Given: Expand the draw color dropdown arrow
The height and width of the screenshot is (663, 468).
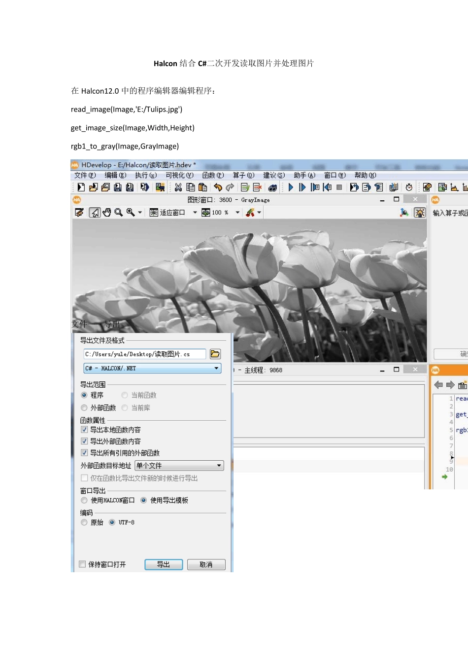Looking at the screenshot, I should tap(259, 213).
